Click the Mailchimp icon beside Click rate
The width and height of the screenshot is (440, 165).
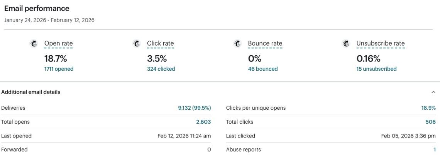137,44
